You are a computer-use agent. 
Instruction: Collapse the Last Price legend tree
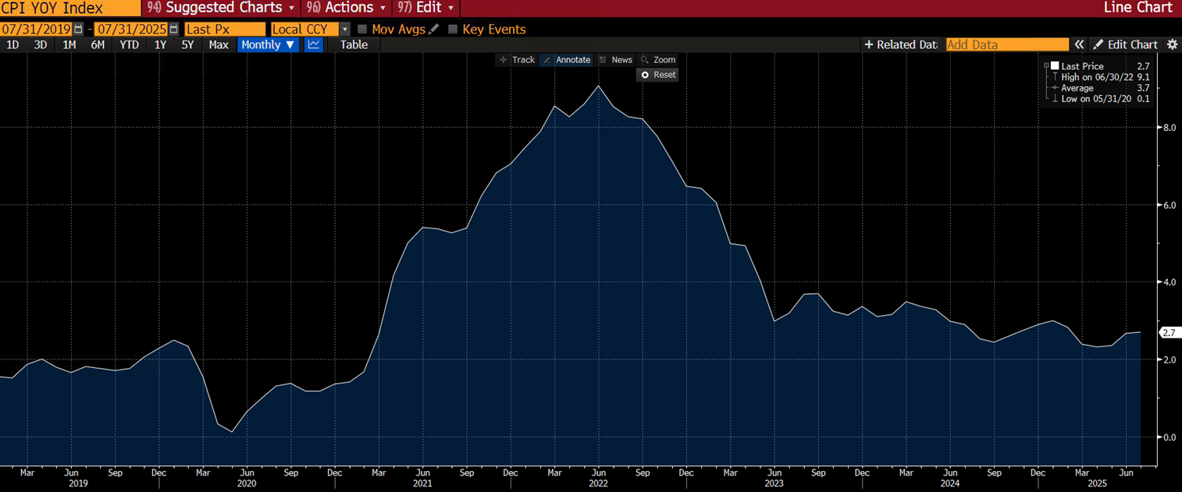click(x=1045, y=66)
